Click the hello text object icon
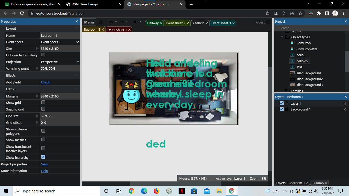The width and height of the screenshot is (349, 196). click(293, 55)
